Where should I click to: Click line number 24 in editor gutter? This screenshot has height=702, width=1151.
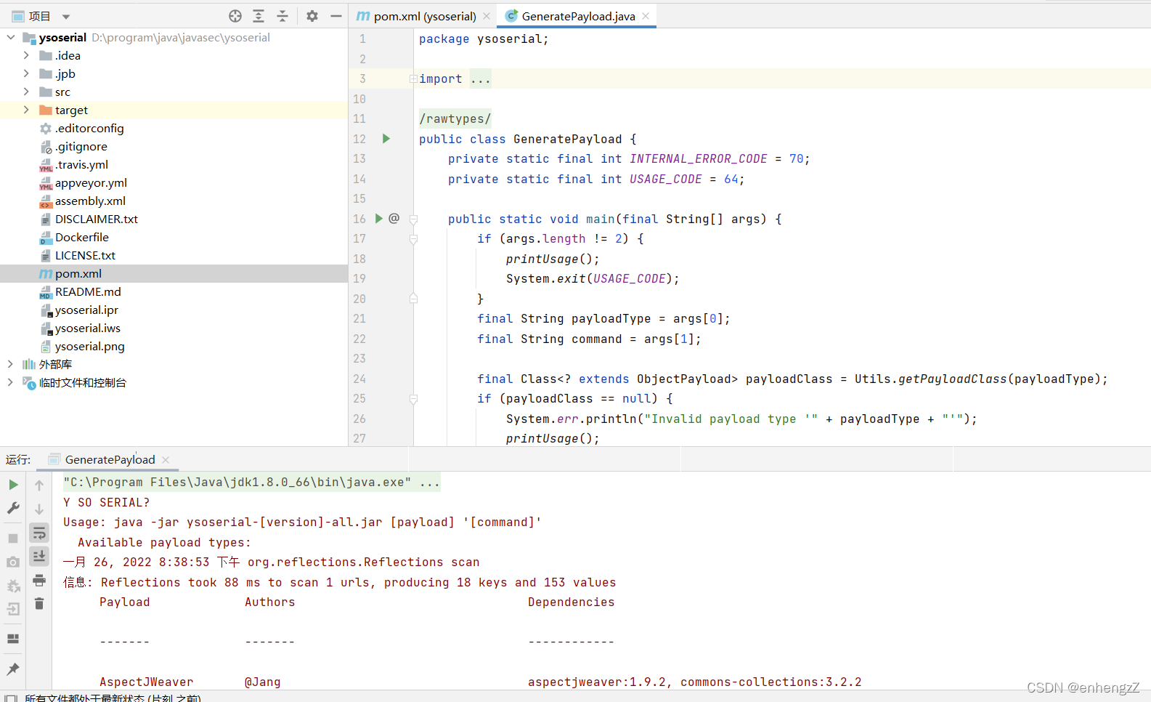click(x=359, y=379)
